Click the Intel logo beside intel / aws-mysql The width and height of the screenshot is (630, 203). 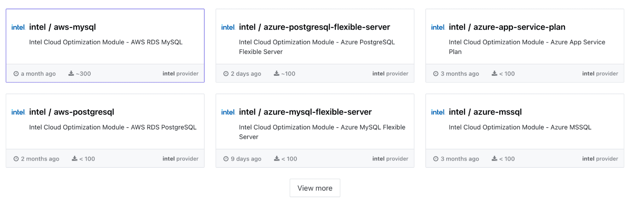tap(18, 27)
